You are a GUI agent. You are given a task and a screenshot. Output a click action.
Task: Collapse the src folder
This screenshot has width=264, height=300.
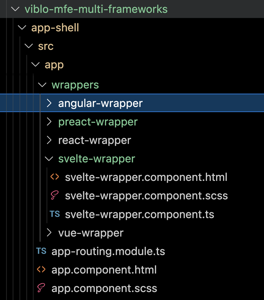(28, 46)
